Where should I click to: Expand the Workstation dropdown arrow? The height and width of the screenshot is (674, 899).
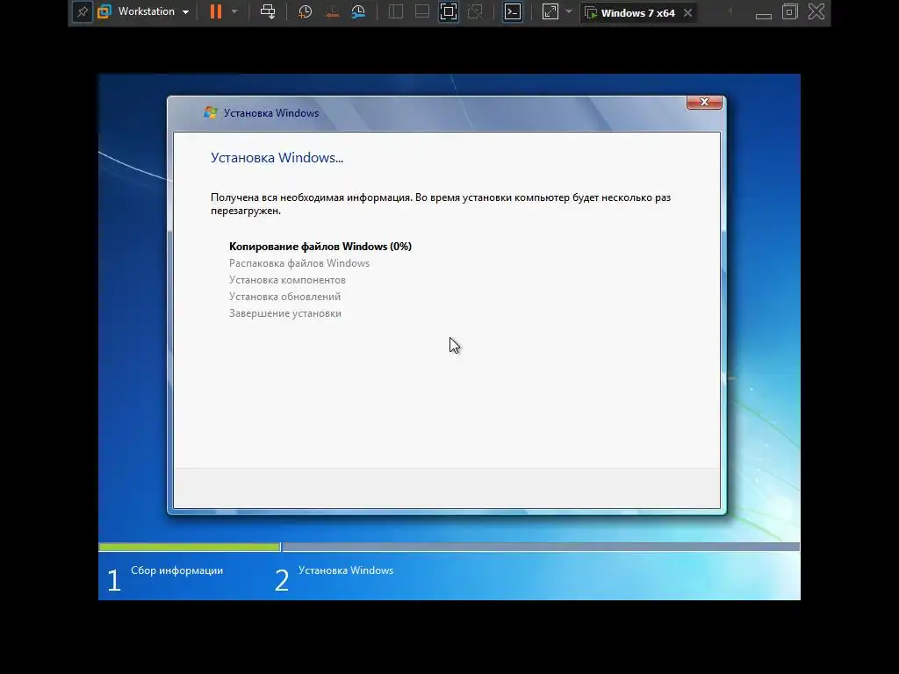click(x=186, y=12)
